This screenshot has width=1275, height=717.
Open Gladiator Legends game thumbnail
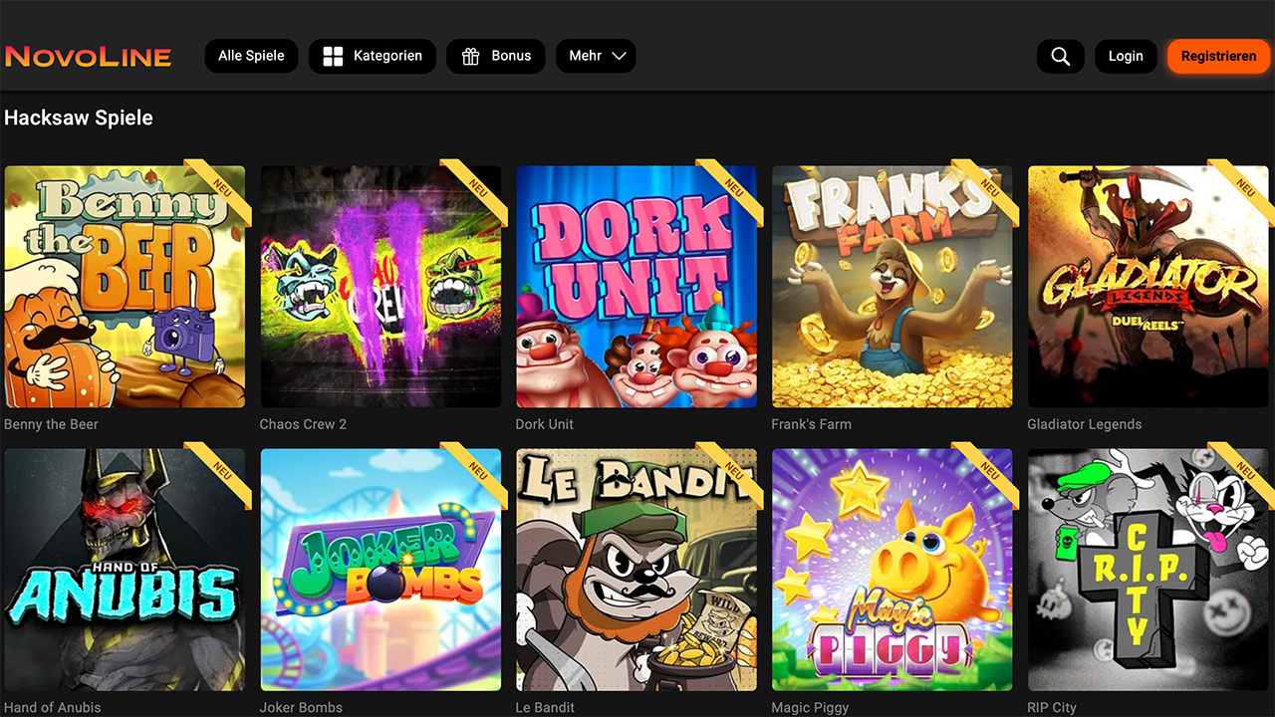coord(1148,287)
